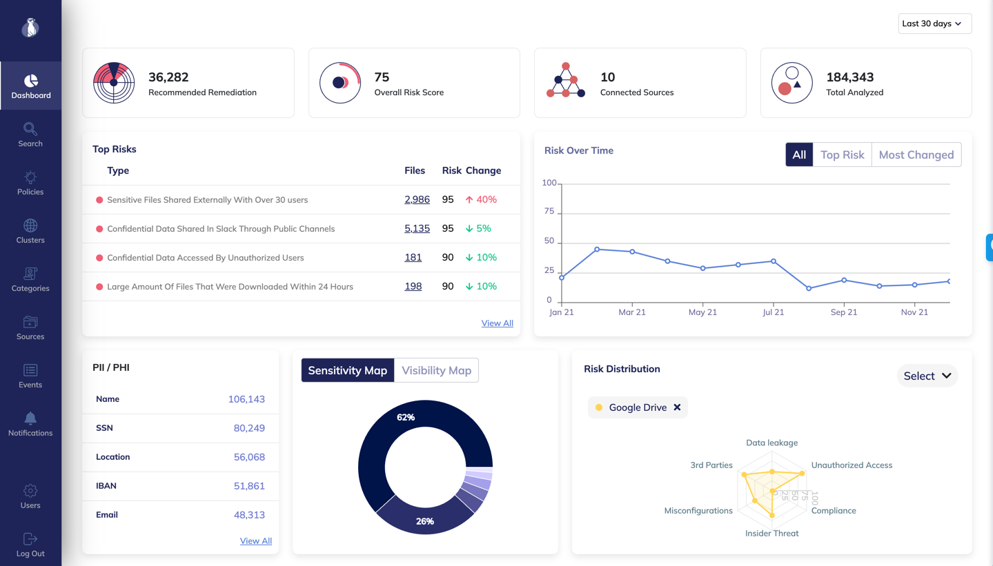This screenshot has width=993, height=566.
Task: Click the IBAN 51,861 row
Action: [x=181, y=486]
